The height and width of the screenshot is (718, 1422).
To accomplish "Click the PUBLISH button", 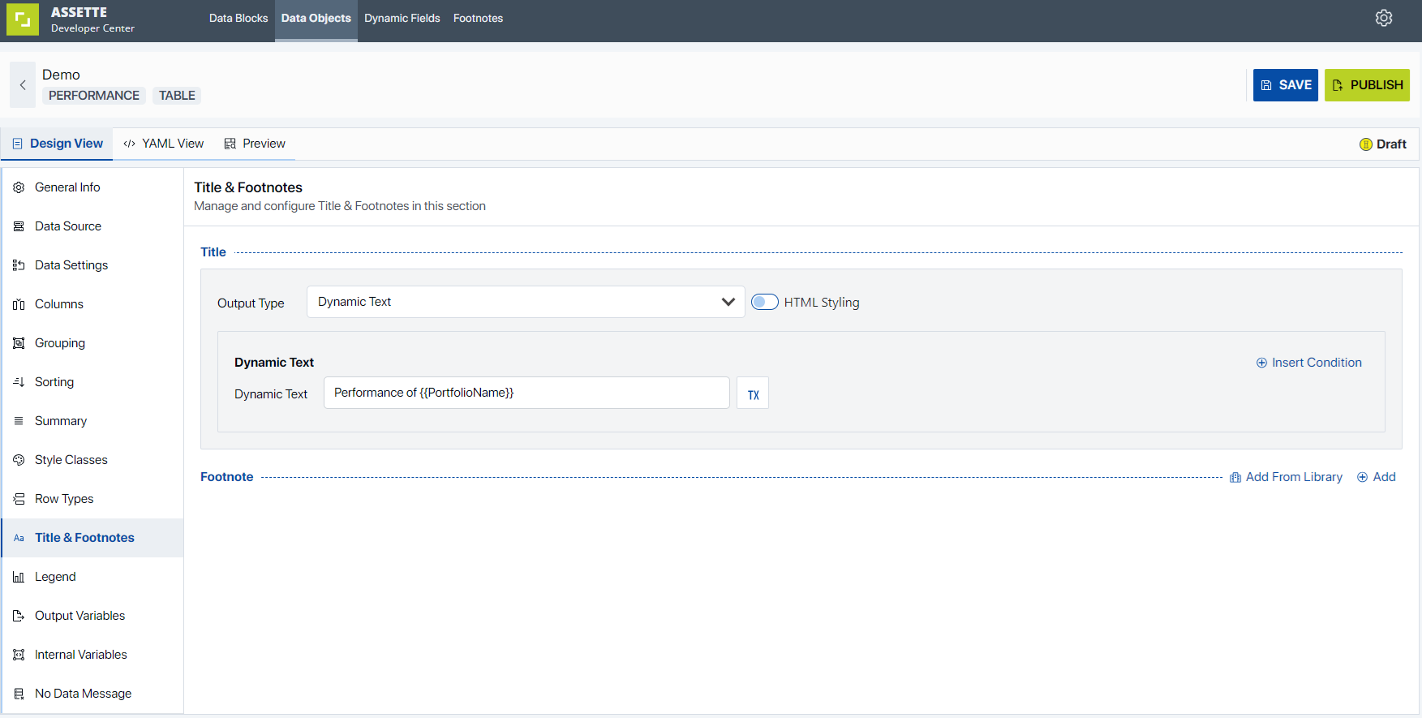I will click(x=1367, y=85).
